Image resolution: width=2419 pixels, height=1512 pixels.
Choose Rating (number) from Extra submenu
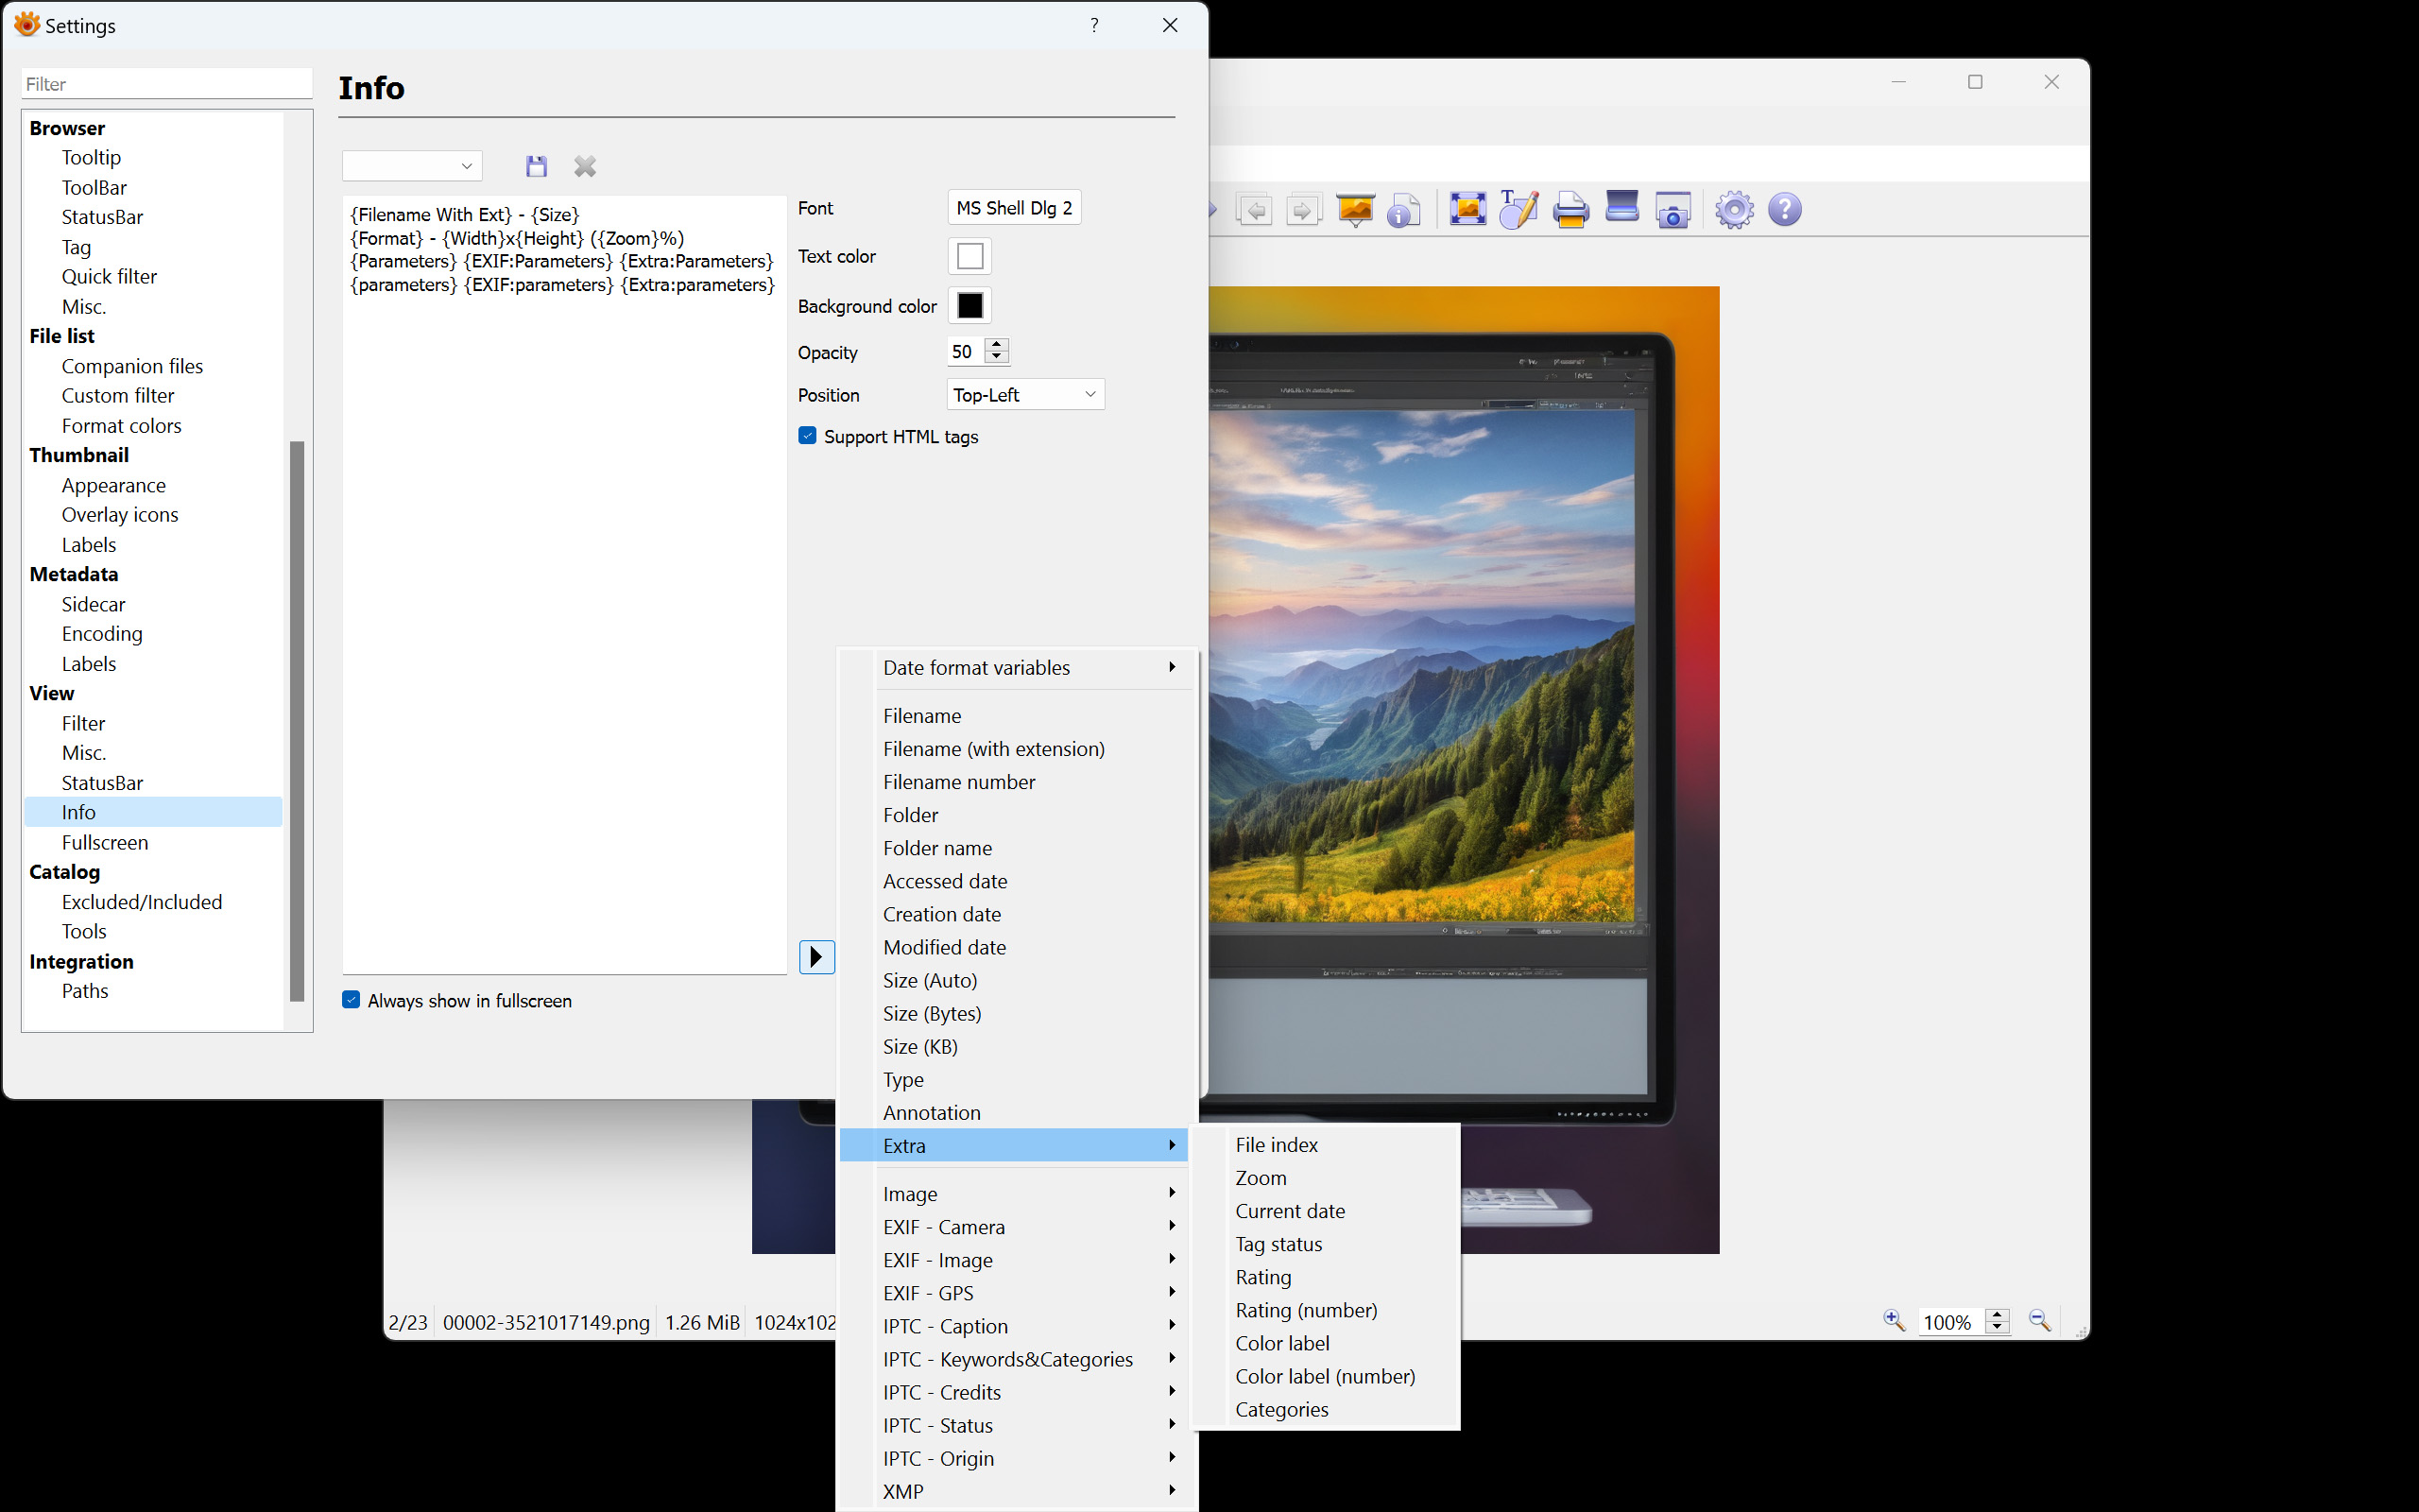tap(1306, 1310)
